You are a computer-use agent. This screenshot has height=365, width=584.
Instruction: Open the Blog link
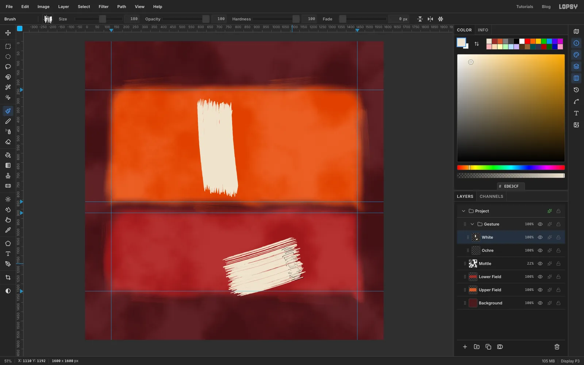point(546,7)
